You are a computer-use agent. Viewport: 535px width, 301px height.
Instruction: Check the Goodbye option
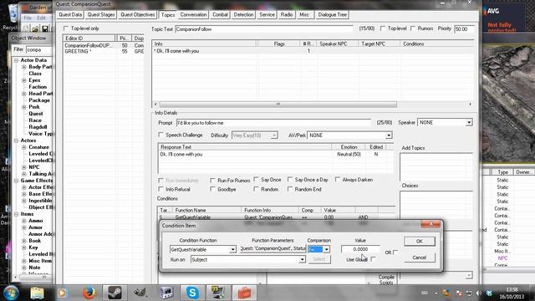[x=212, y=189]
